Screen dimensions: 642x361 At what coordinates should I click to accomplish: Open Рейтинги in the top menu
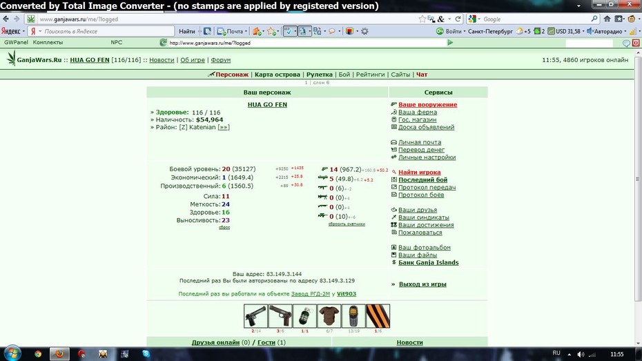370,75
